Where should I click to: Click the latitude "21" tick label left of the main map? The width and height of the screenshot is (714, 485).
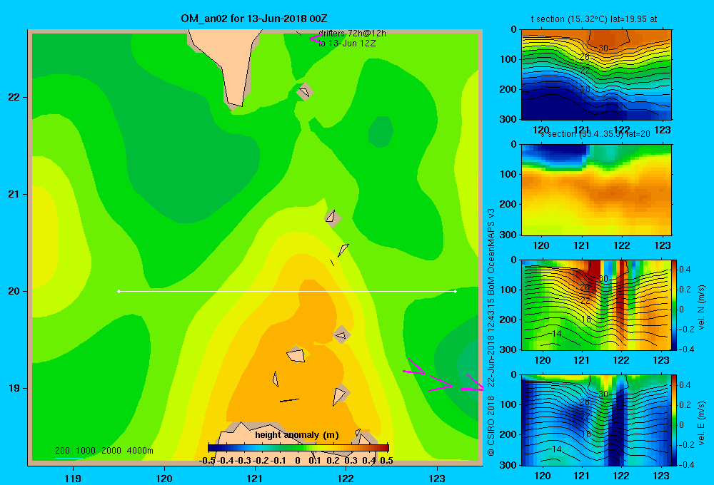(x=14, y=194)
